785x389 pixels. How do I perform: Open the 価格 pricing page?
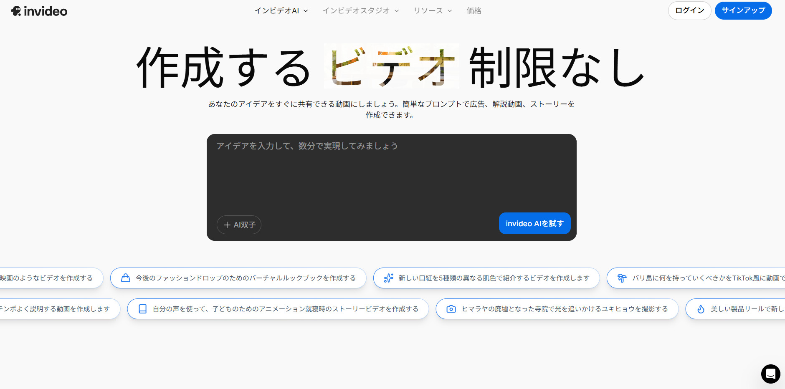[x=474, y=11]
